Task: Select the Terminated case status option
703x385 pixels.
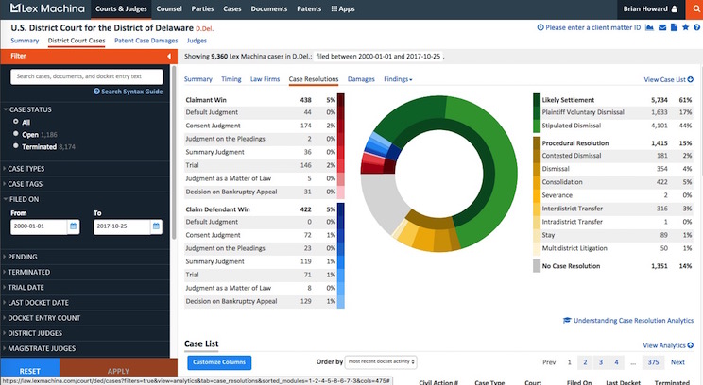Action: tap(16, 146)
